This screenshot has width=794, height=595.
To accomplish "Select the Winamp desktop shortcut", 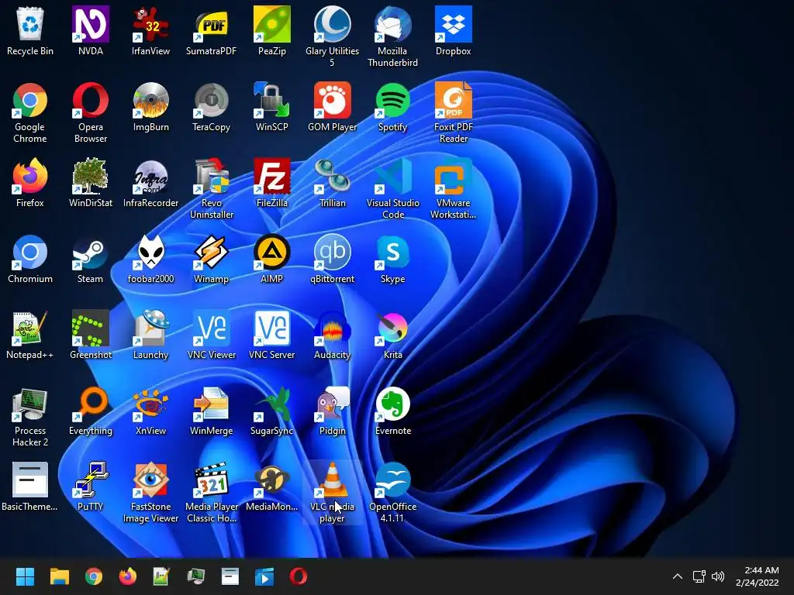I will tap(211, 252).
